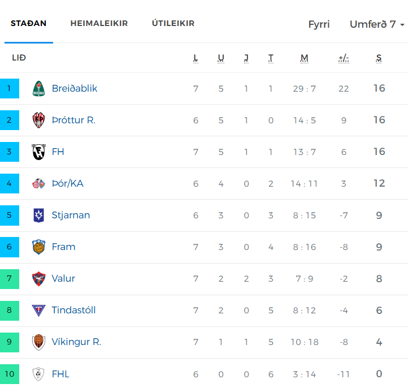
Task: Click the Þróttur R. club crest
Action: pos(38,120)
